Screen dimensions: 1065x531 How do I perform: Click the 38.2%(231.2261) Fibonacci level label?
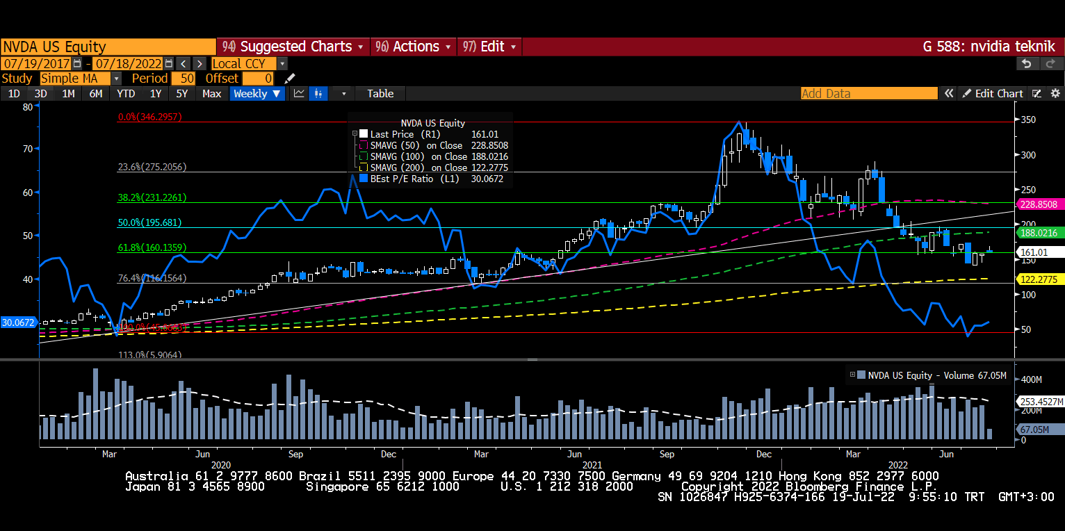click(152, 197)
